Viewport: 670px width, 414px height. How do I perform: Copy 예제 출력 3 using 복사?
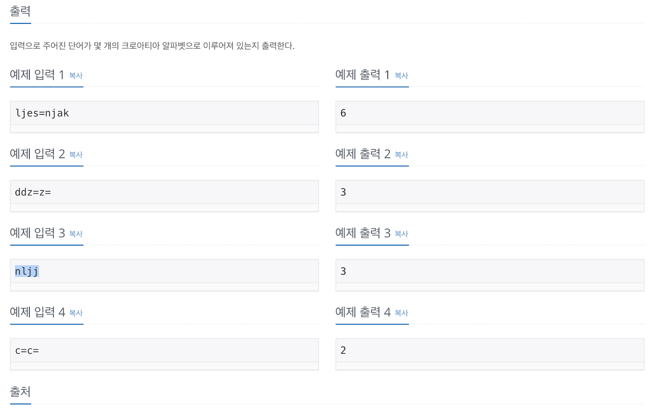(x=401, y=234)
